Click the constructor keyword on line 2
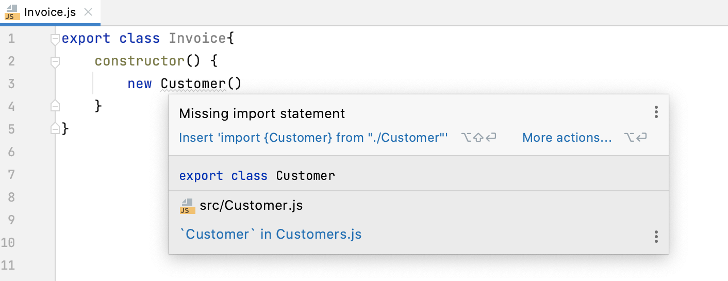Screen dimensions: 728x281 [x=139, y=61]
